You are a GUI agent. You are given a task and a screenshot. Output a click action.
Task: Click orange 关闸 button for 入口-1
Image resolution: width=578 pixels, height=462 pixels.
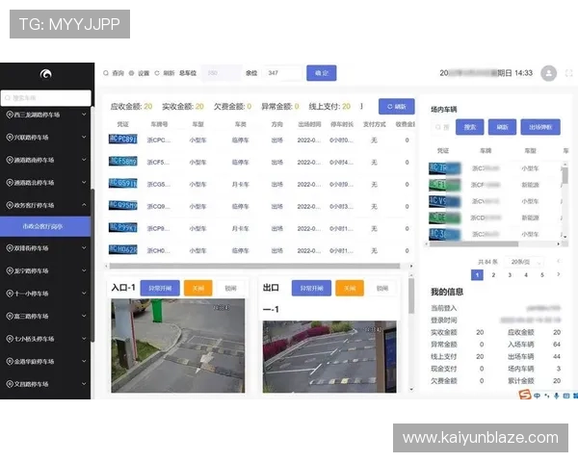(x=197, y=288)
